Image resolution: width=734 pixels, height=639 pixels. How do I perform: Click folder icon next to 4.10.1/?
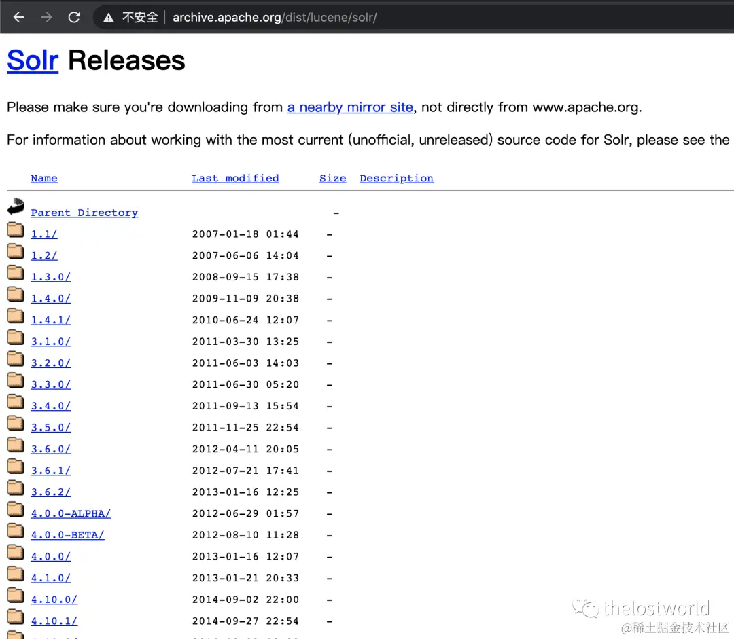click(16, 617)
